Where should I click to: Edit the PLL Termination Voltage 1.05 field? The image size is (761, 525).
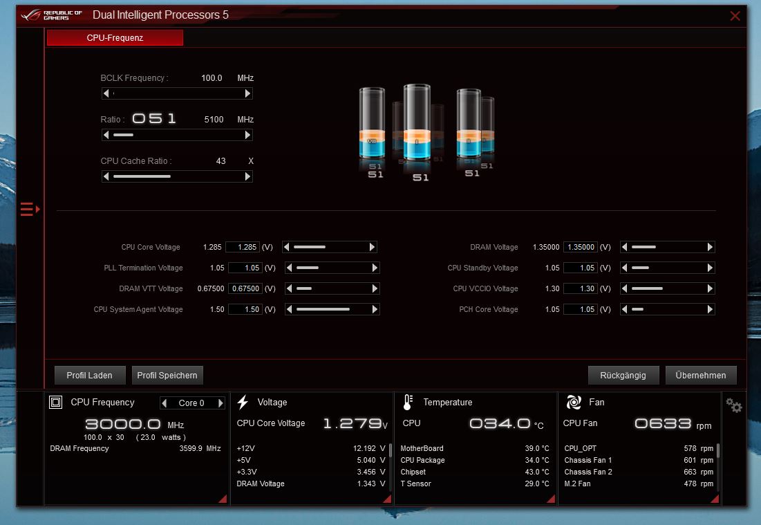coord(245,268)
